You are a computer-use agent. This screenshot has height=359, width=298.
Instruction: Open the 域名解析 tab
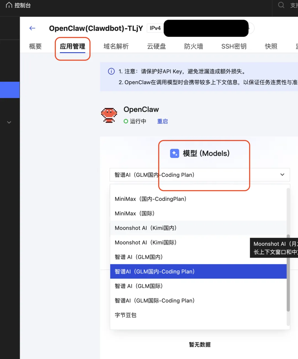coord(116,46)
